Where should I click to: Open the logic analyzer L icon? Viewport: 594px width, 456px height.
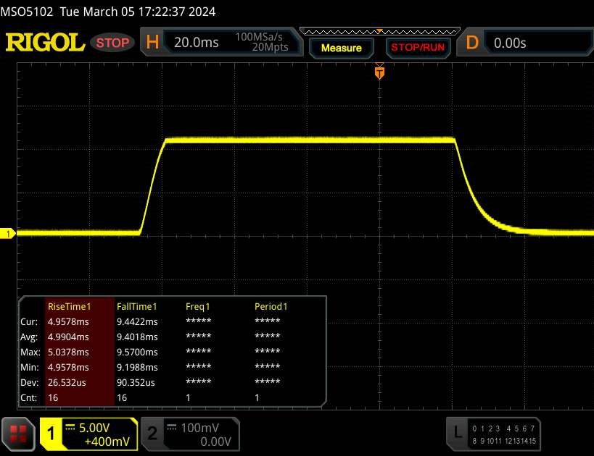pyautogui.click(x=458, y=432)
